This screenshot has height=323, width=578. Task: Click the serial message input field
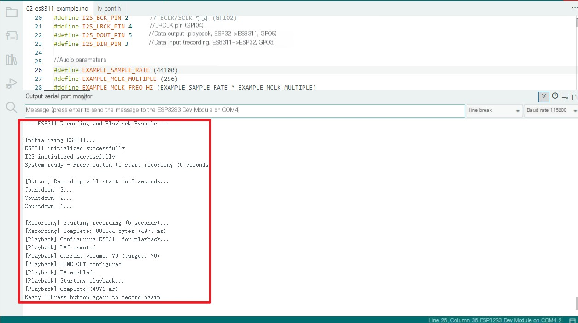click(244, 111)
